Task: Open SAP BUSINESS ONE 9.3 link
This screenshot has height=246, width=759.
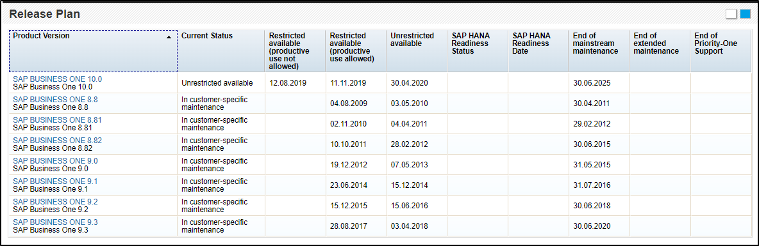Action: tap(55, 222)
